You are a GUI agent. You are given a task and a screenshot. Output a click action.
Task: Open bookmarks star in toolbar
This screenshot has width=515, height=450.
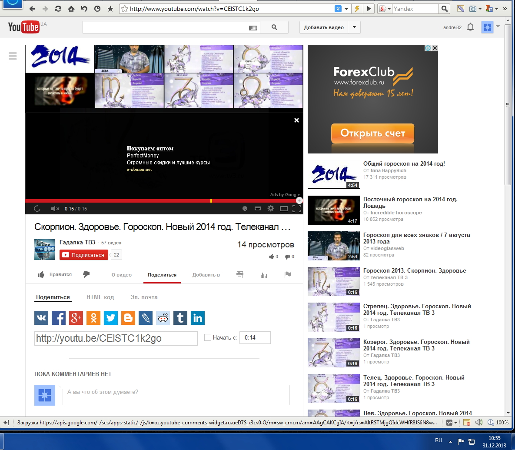click(110, 9)
